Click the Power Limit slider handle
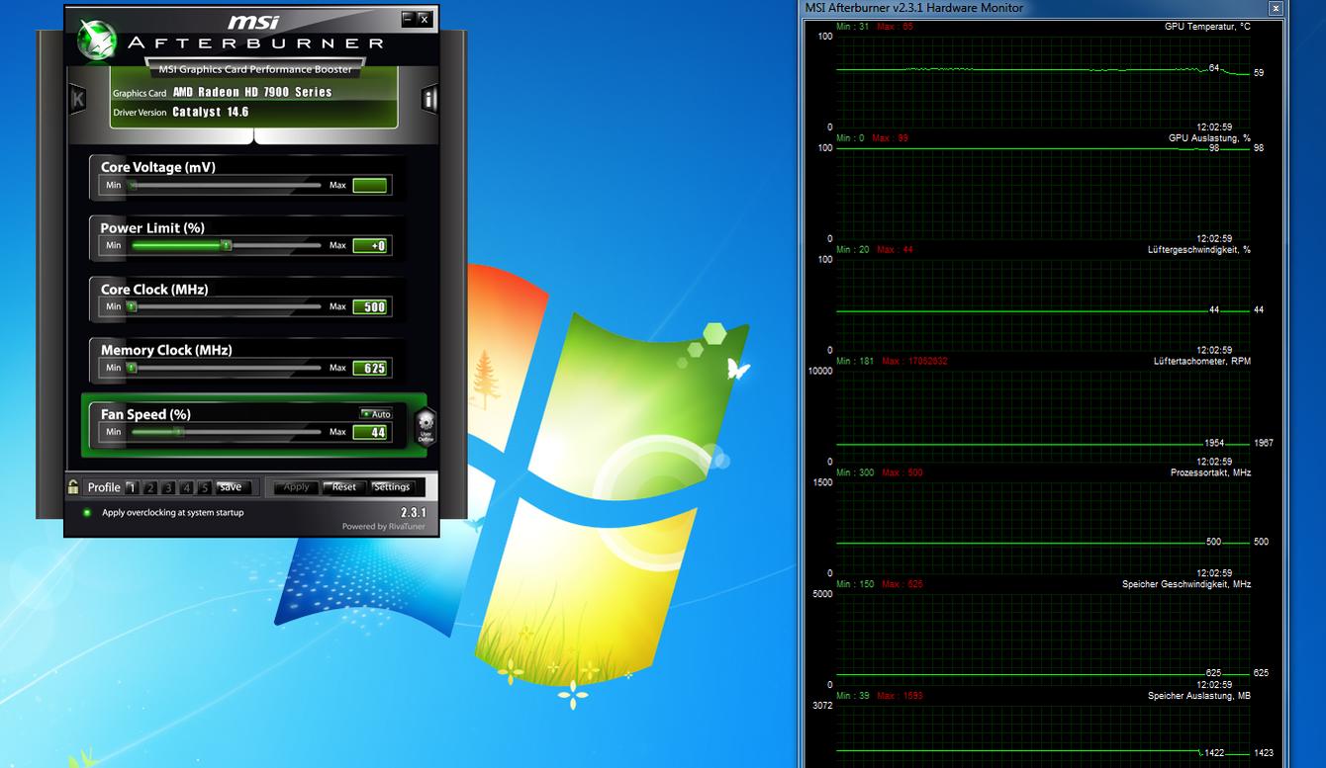The image size is (1326, 768). 226,245
